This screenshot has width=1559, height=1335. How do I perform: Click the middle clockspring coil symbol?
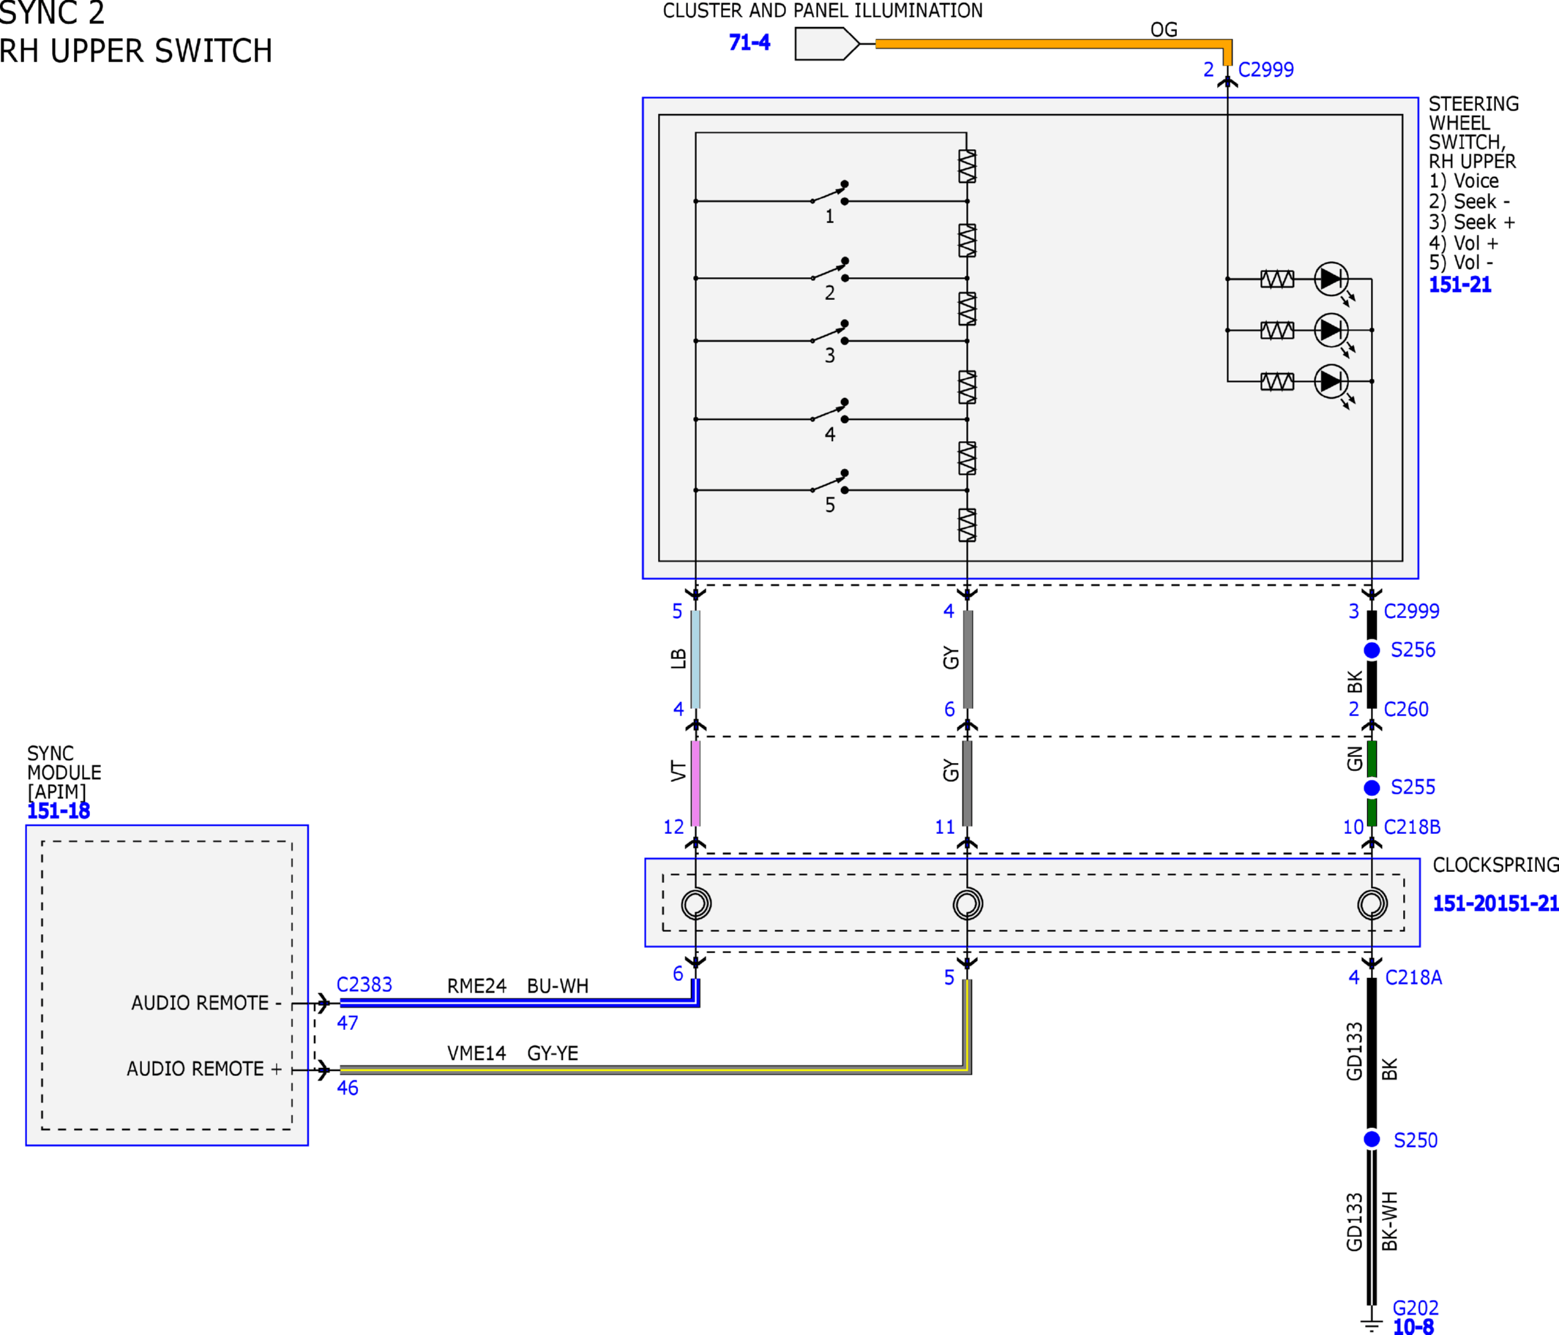pos(968,903)
